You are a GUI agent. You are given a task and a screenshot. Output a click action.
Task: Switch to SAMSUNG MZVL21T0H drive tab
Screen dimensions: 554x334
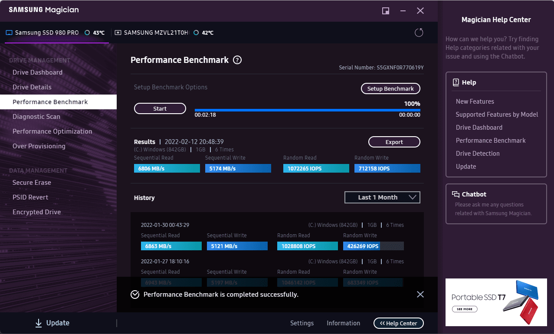(164, 33)
